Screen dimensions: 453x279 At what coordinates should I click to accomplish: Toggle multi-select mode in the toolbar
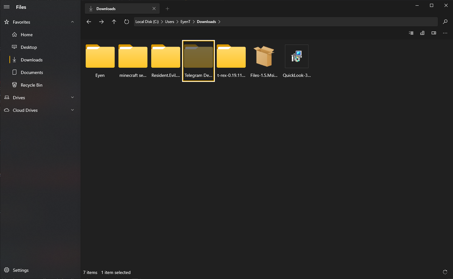(x=411, y=33)
